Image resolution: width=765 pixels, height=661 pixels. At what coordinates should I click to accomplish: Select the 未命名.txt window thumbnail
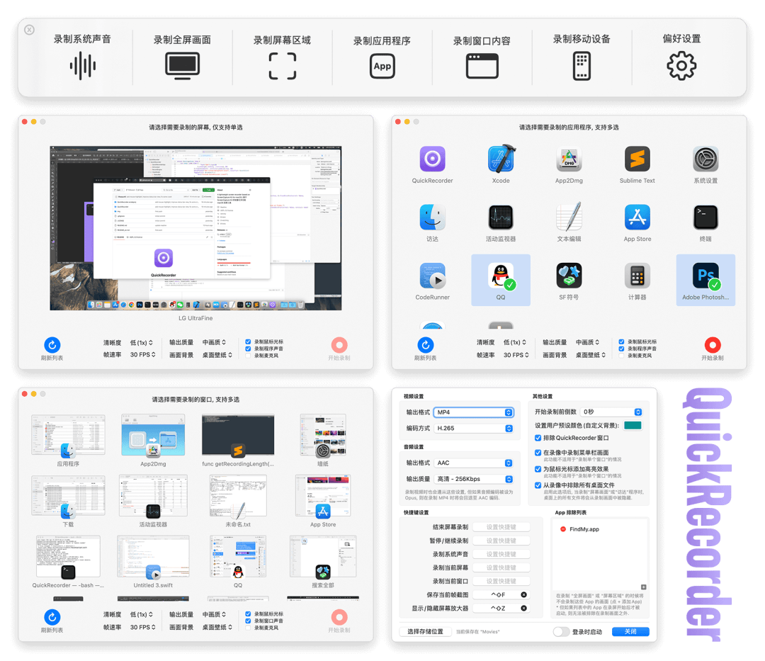(238, 496)
